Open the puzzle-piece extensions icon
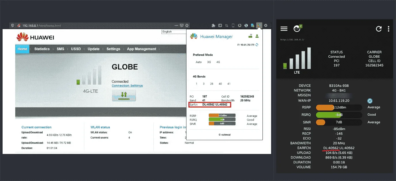Viewport: 396px width, 181px height. point(213,26)
